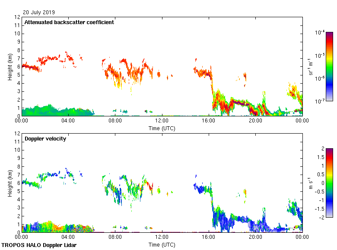Click the 04:00 tick under the Doppler velocity plot
Image resolution: width=337 pixels, height=250 pixels.
tap(69, 237)
